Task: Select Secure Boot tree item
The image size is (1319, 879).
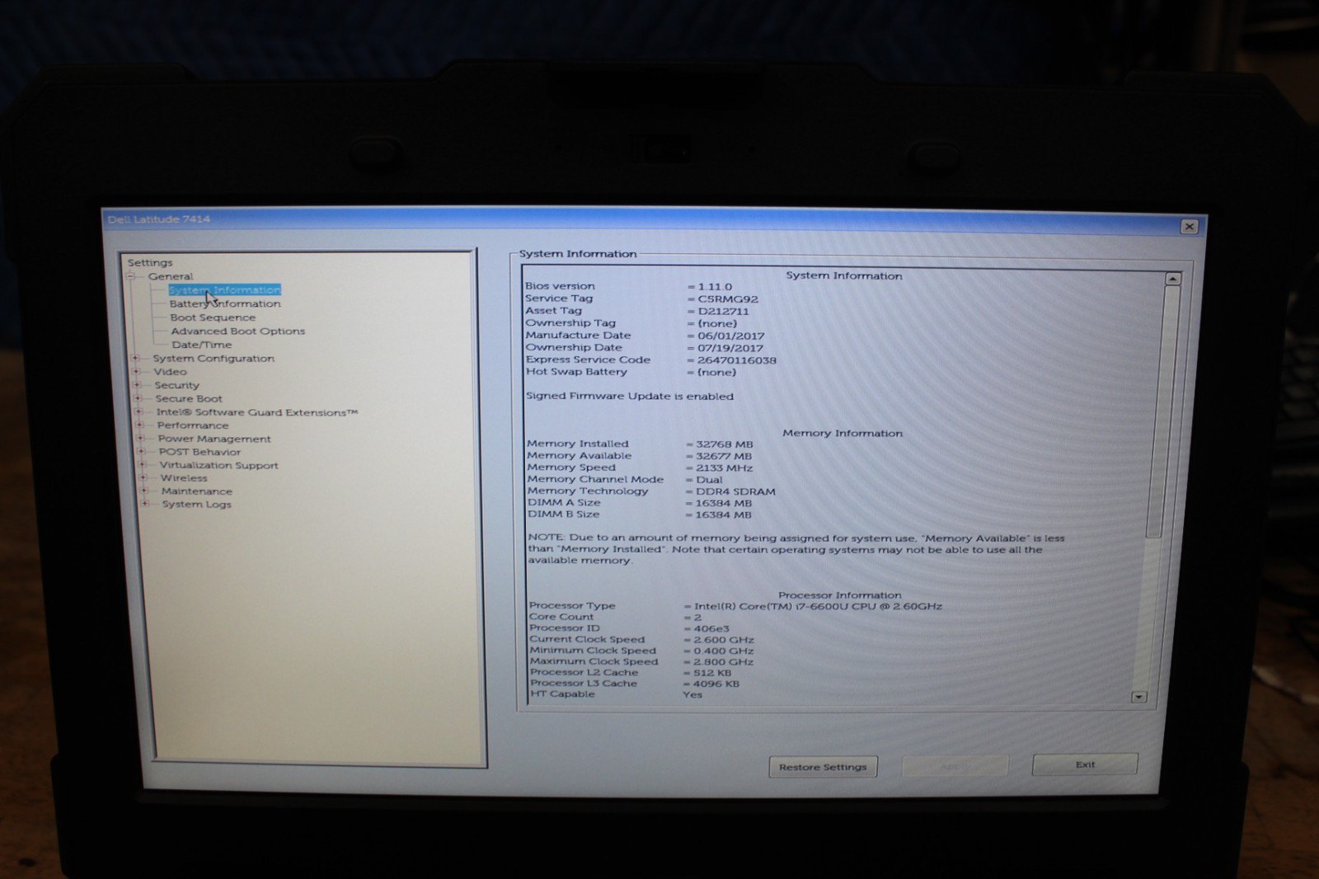Action: click(x=189, y=398)
